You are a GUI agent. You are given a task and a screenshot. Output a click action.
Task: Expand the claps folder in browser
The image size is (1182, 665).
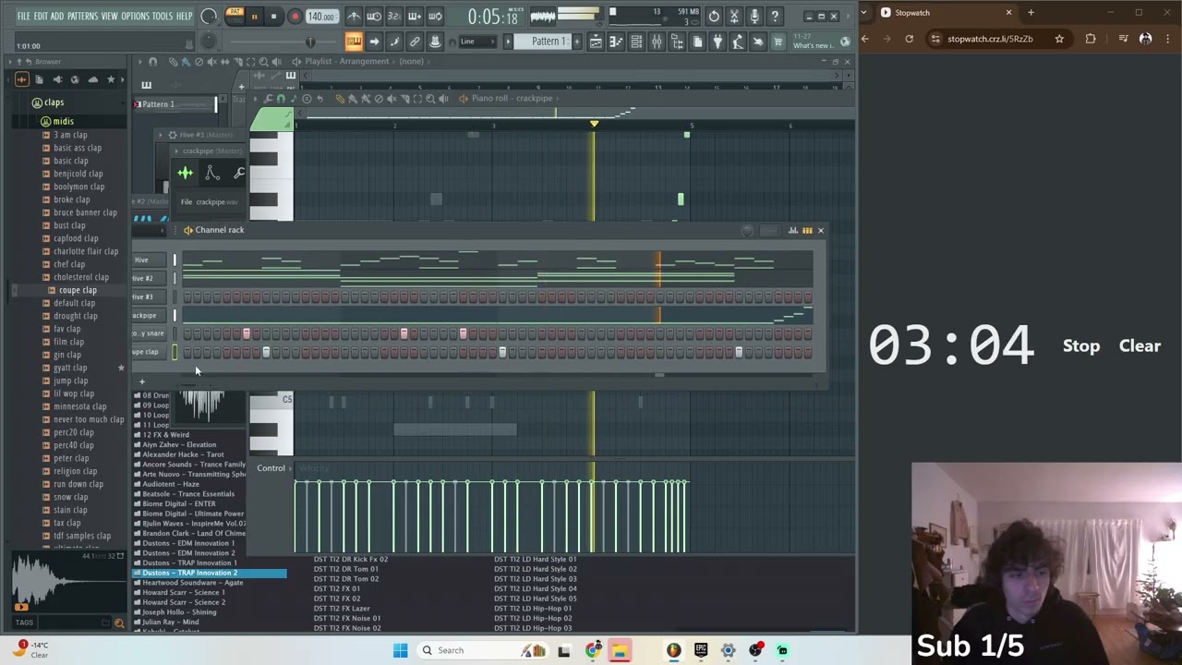54,103
